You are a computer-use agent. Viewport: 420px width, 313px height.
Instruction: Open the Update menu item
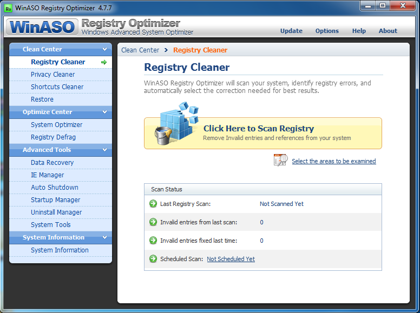(291, 31)
